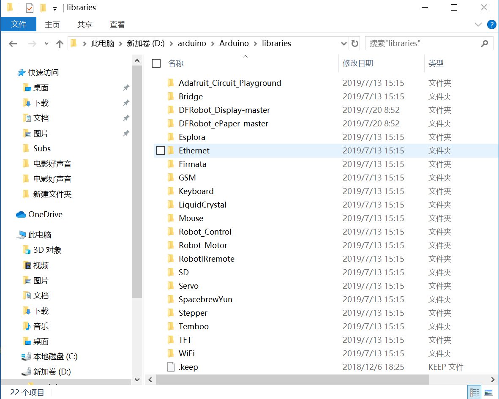Select the Robot_Motor folder icon
This screenshot has height=399, width=499.
click(171, 246)
